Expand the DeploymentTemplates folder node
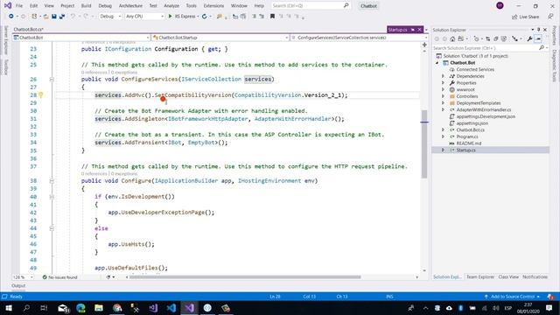Image resolution: width=560 pixels, height=315 pixels. tap(444, 103)
